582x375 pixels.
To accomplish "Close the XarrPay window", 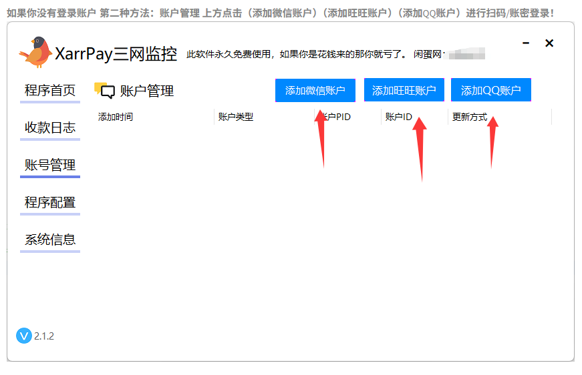I will (x=549, y=43).
